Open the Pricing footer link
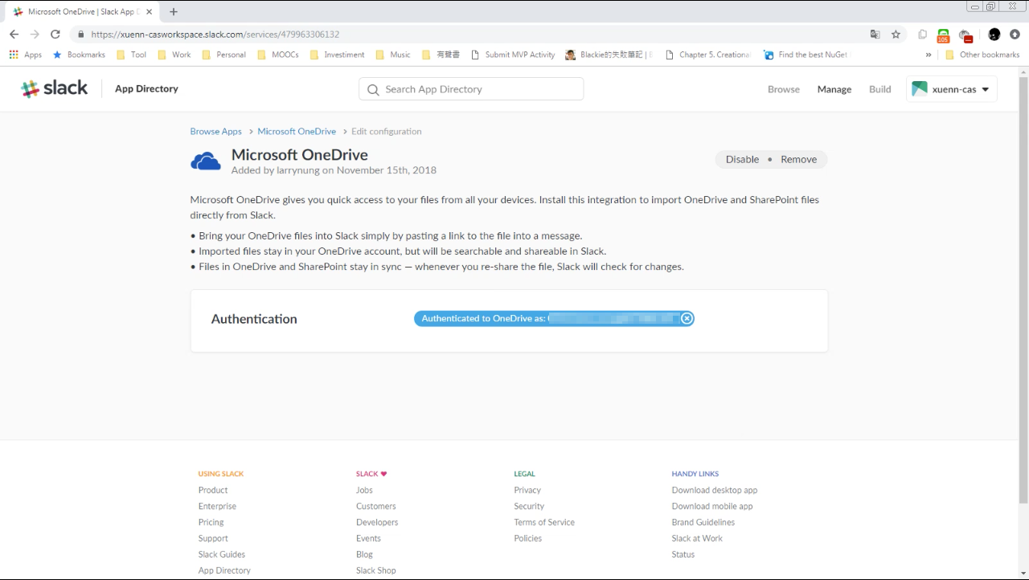Image resolution: width=1029 pixels, height=580 pixels. 211,522
